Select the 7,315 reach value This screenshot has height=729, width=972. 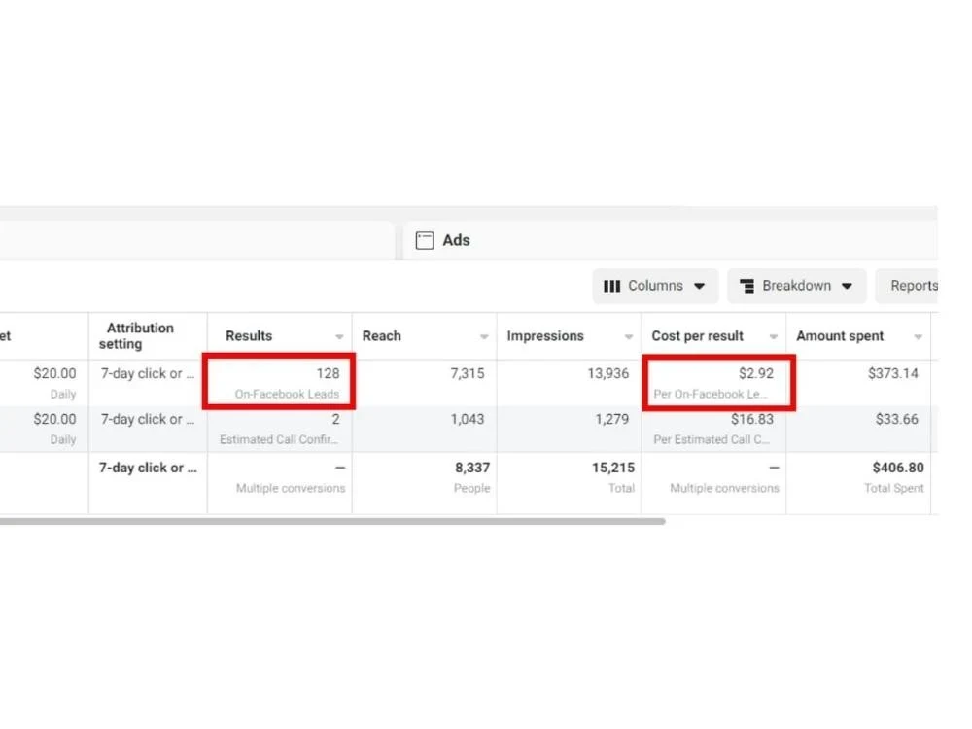pyautogui.click(x=468, y=373)
